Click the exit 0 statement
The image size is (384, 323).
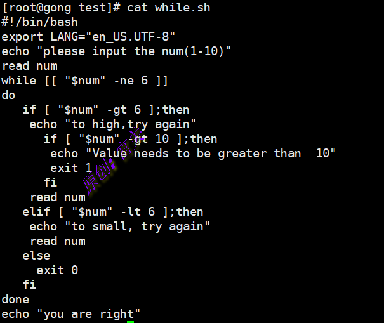pyautogui.click(x=57, y=270)
